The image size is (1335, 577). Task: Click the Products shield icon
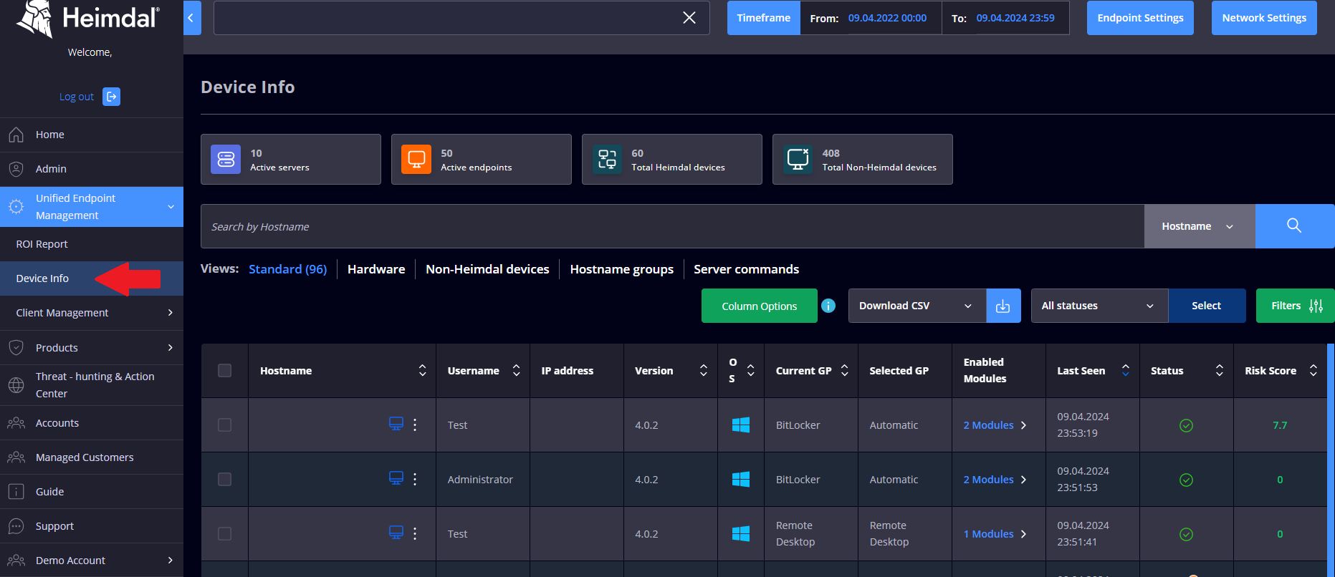point(16,348)
